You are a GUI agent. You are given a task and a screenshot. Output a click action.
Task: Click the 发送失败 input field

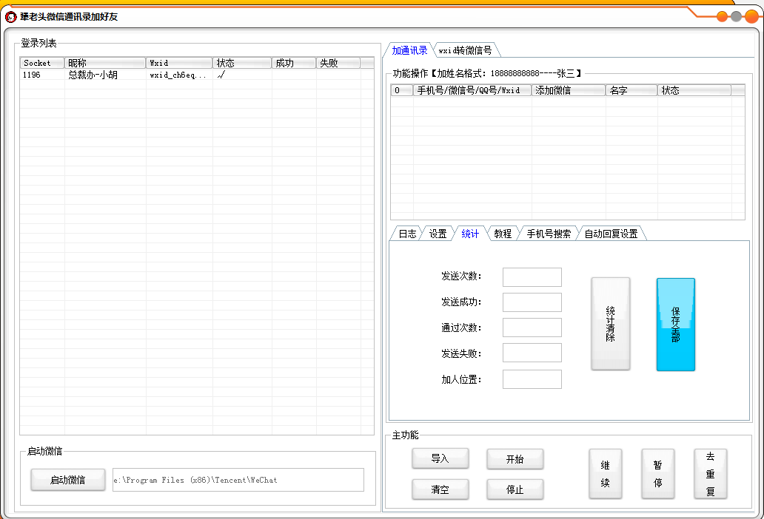[x=532, y=353]
